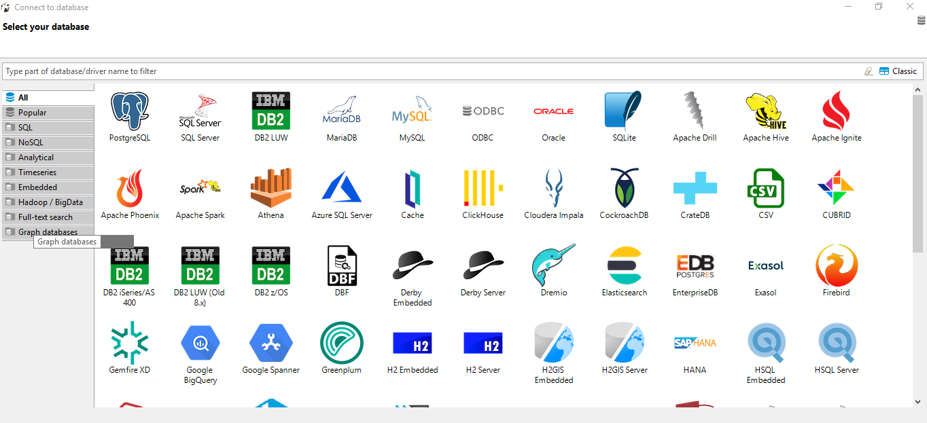Select the Oracle database icon

pos(554,111)
